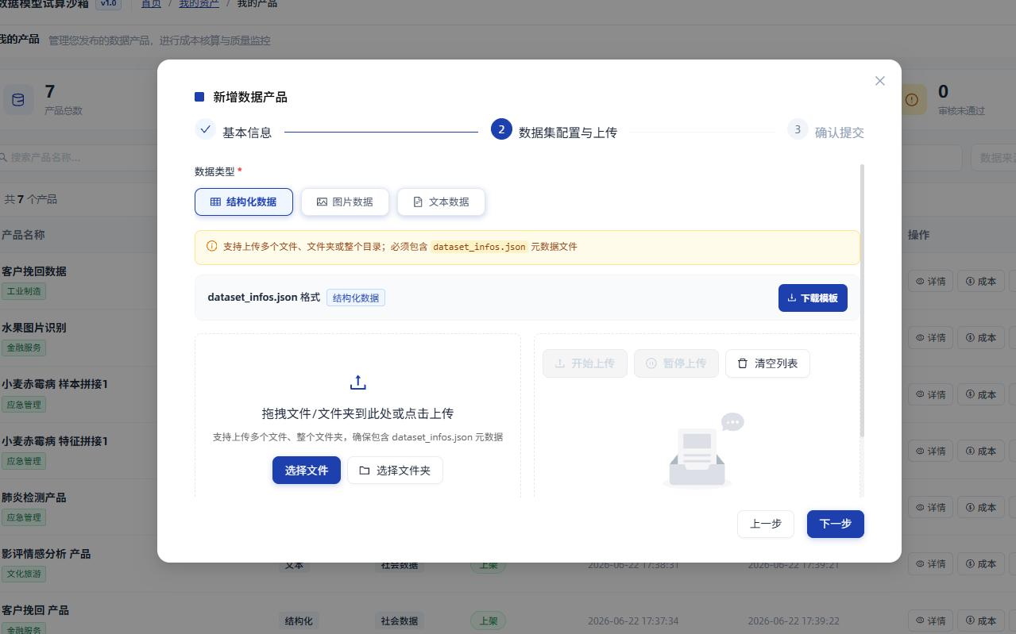Open 成本 for 客户挽回数据 row
Image resolution: width=1016 pixels, height=634 pixels.
tap(980, 281)
